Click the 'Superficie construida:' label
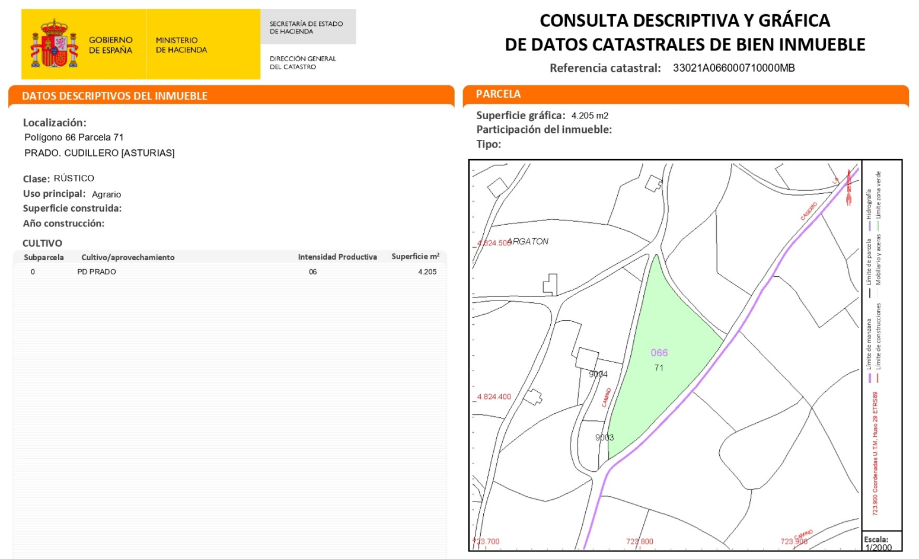Viewport: 919px width, 559px height. point(72,208)
